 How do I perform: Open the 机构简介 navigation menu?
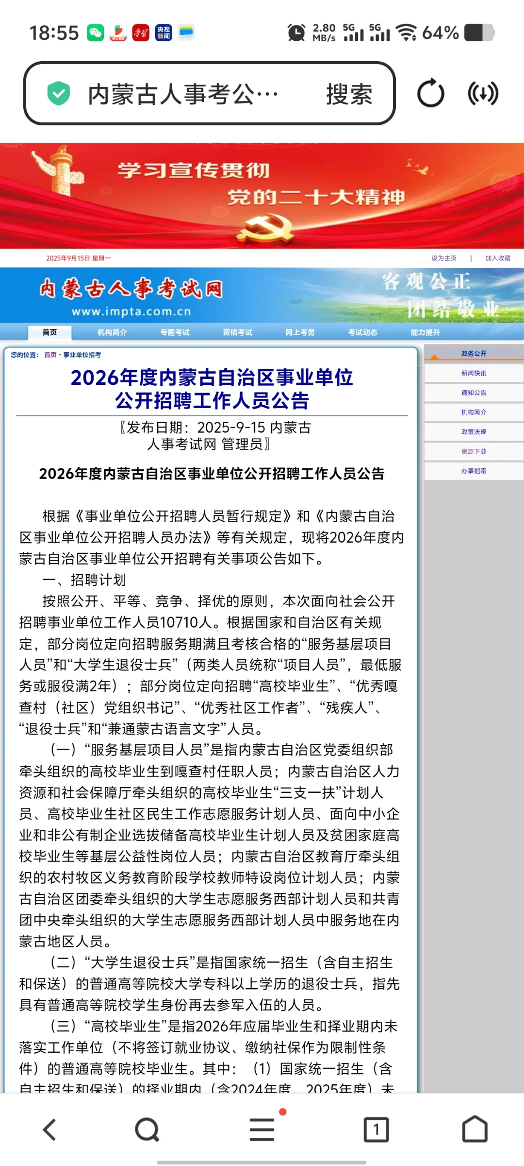click(112, 332)
